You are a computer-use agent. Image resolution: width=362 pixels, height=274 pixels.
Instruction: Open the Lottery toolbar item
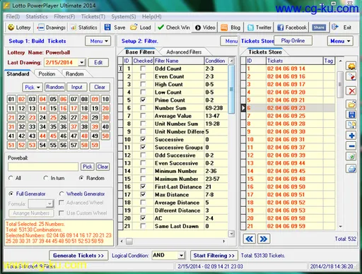(19, 28)
